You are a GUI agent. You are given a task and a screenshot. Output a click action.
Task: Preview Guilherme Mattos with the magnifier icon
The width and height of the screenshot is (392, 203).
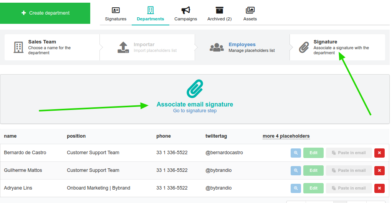[296, 170]
